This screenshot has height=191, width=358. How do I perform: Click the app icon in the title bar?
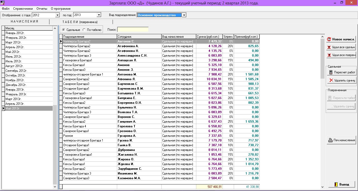pyautogui.click(x=3, y=3)
